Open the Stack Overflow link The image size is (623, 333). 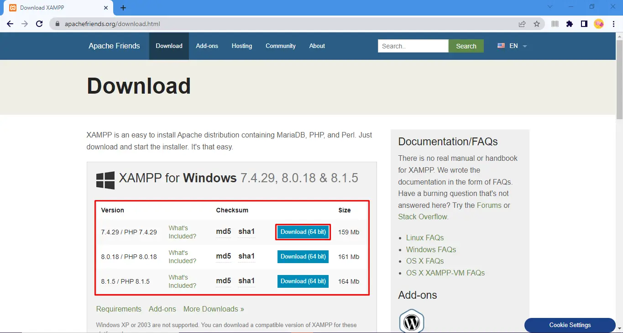click(423, 217)
